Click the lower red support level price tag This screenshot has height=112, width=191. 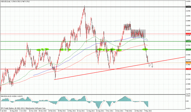pyautogui.click(x=188, y=69)
